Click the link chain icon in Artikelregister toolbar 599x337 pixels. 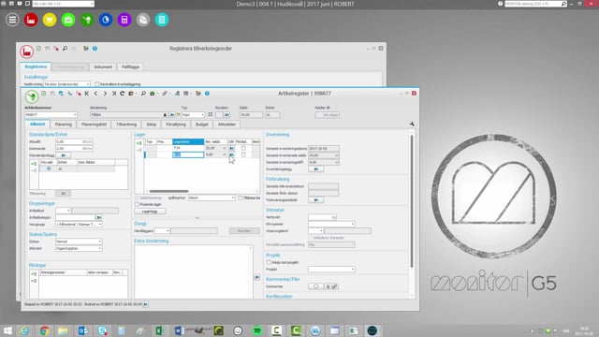tap(165, 94)
